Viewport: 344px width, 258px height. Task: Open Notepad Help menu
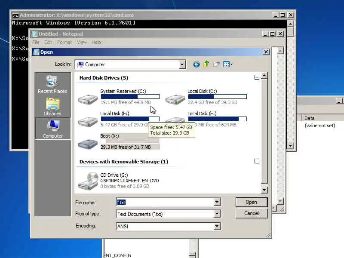pos(96,42)
